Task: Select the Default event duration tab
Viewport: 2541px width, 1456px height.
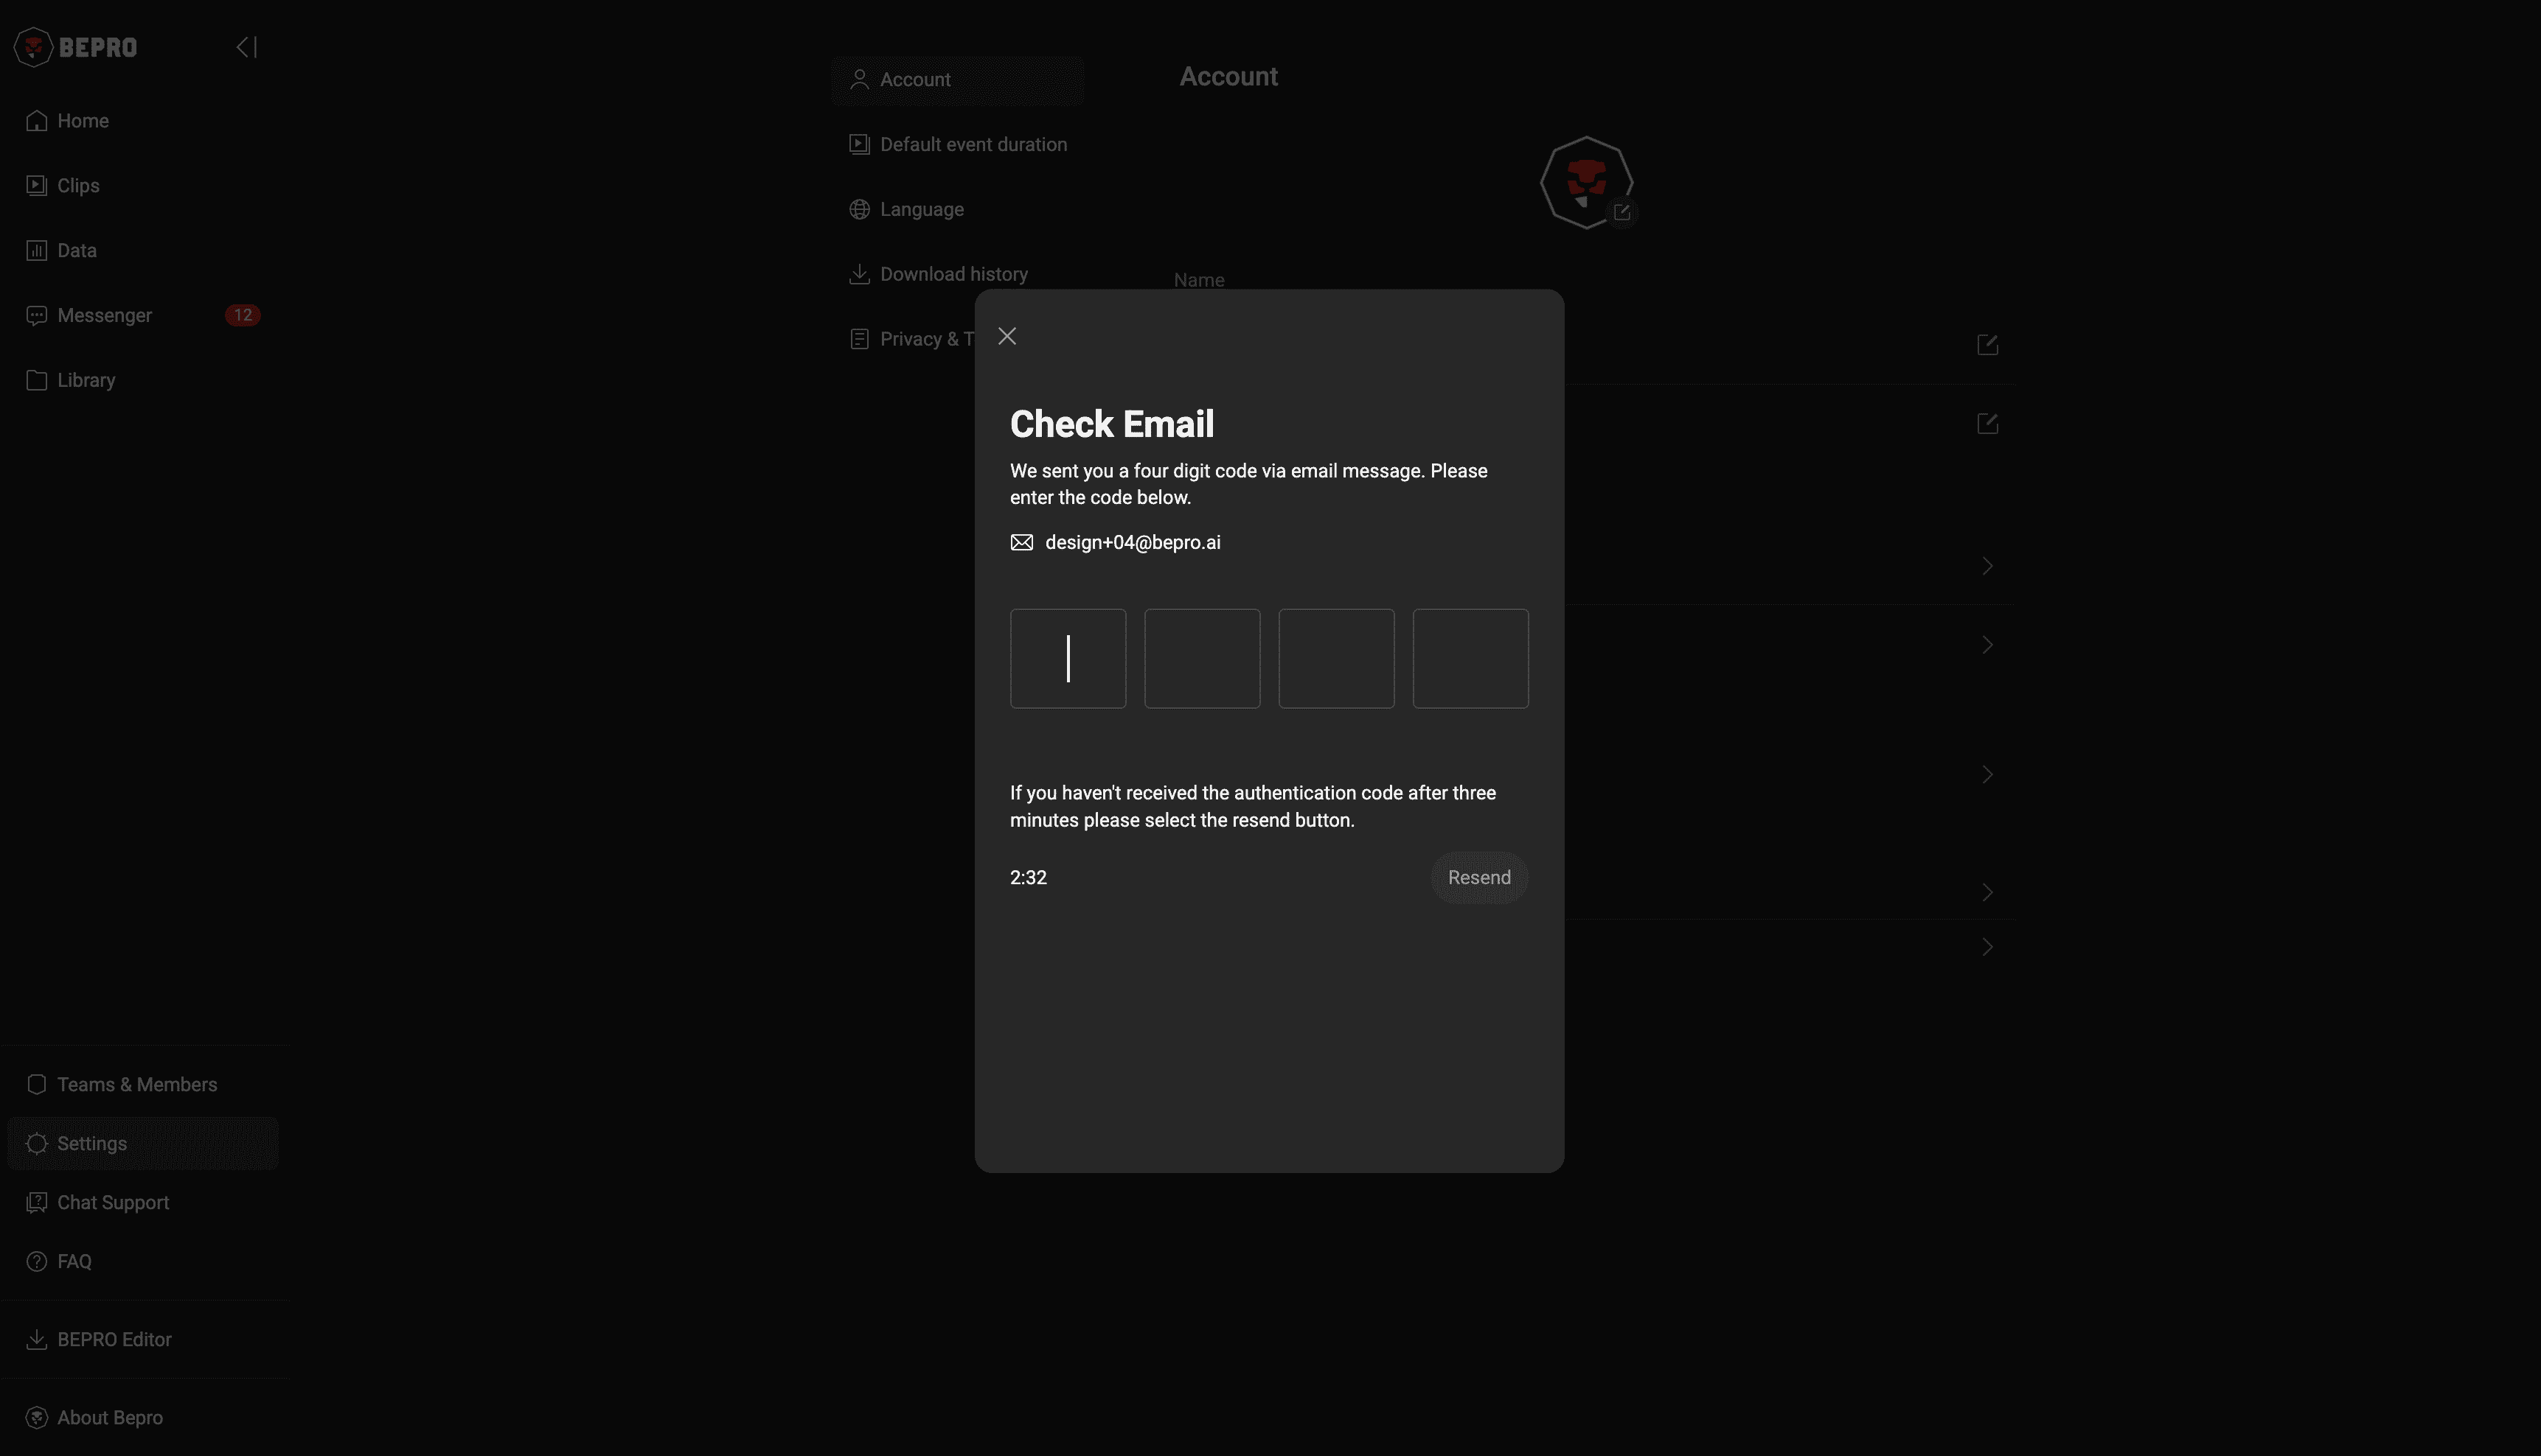Action: pos(973,144)
